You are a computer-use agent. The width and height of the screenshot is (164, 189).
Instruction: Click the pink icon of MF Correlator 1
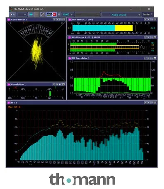pos(70,58)
